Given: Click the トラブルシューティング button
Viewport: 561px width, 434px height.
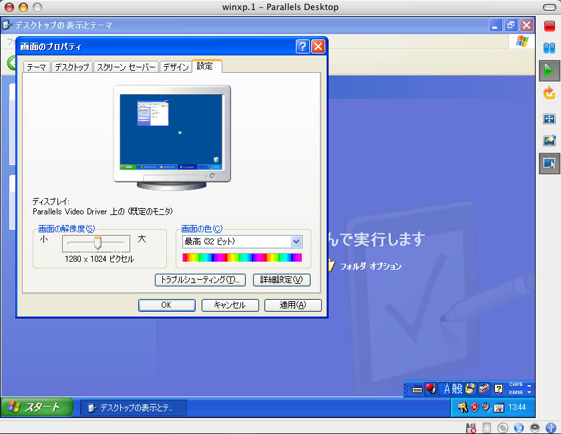Looking at the screenshot, I should (x=200, y=280).
